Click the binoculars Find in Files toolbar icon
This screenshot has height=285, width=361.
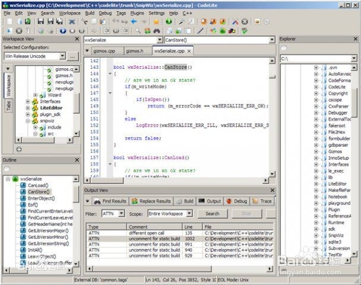[157, 31]
